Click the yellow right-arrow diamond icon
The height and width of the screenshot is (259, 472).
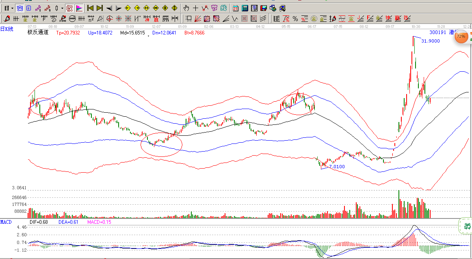(137, 8)
